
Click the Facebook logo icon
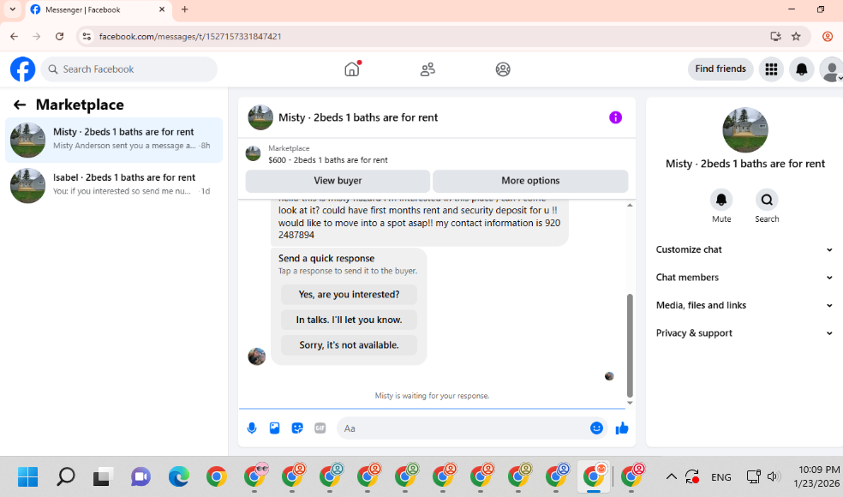(22, 69)
